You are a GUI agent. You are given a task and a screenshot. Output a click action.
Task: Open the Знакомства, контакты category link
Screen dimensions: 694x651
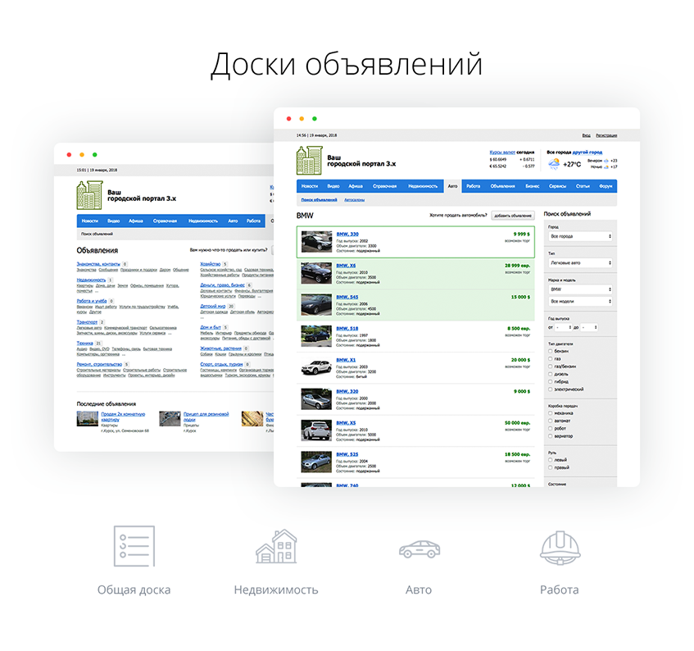click(98, 264)
